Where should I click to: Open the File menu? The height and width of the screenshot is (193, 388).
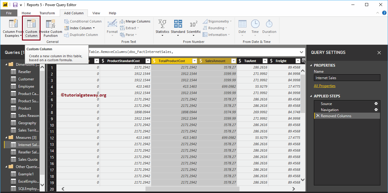[9, 13]
